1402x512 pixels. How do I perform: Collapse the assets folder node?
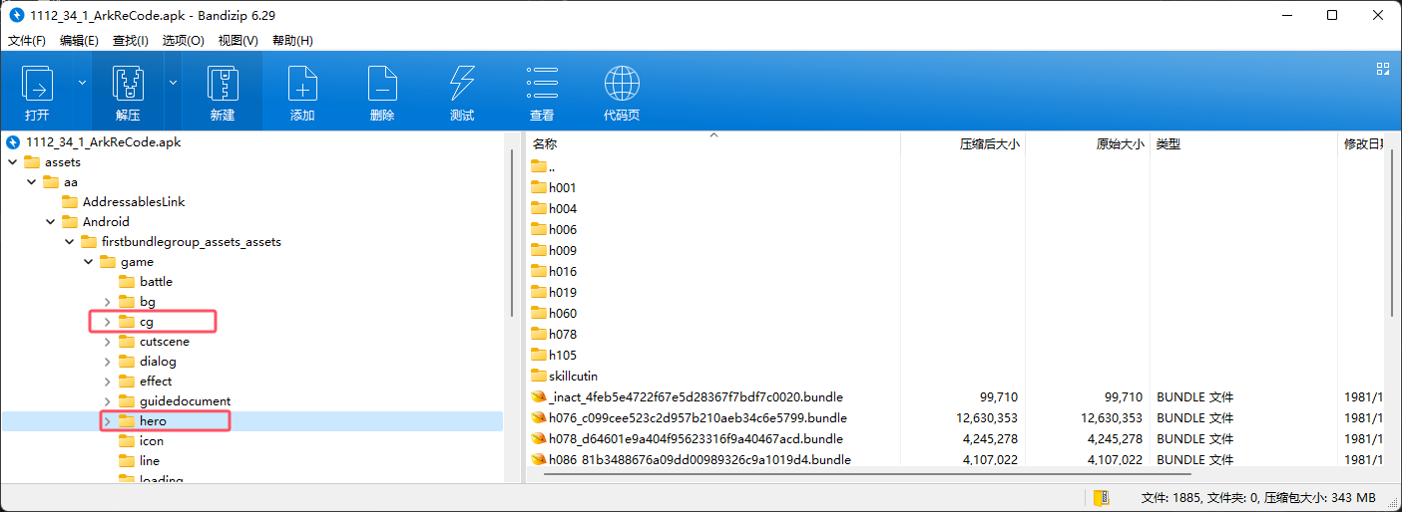[11, 161]
